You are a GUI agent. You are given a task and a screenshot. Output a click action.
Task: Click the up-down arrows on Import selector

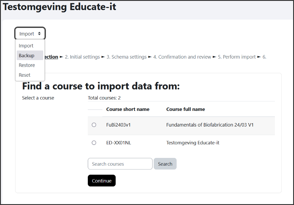tap(39, 33)
